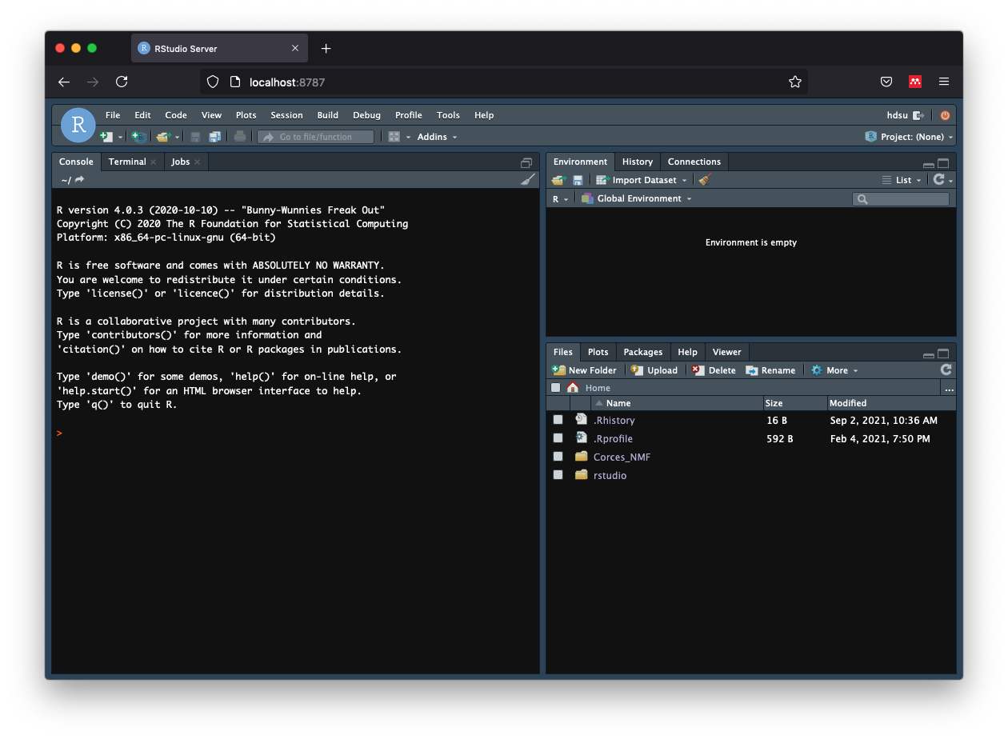Viewport: 1008px width, 739px height.
Task: Save workspace using the Environment floppy icon
Action: (x=578, y=180)
